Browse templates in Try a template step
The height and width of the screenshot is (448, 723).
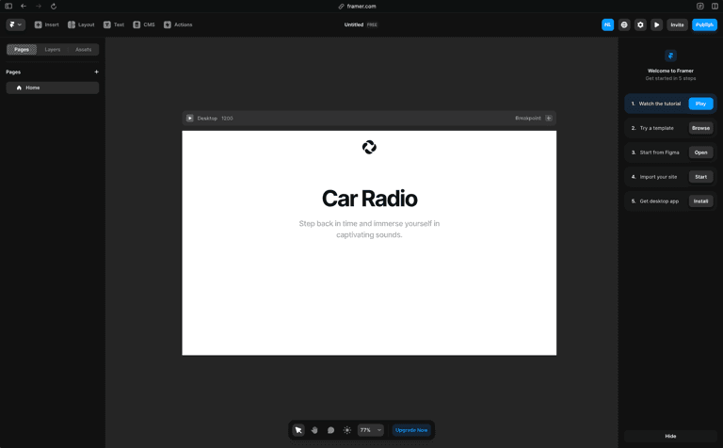(x=700, y=128)
